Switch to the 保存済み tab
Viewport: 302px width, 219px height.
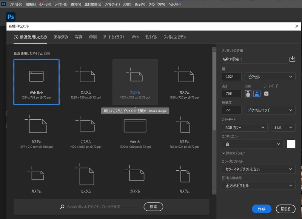[x=61, y=37]
